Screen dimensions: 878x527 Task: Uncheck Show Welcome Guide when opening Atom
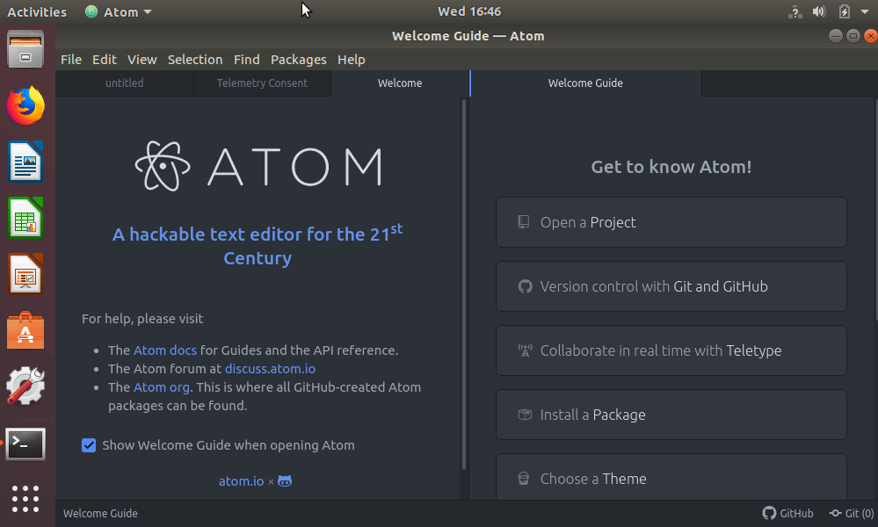89,445
